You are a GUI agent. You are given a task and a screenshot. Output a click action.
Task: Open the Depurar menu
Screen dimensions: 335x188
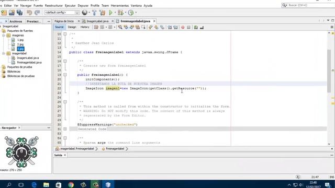tap(83, 6)
